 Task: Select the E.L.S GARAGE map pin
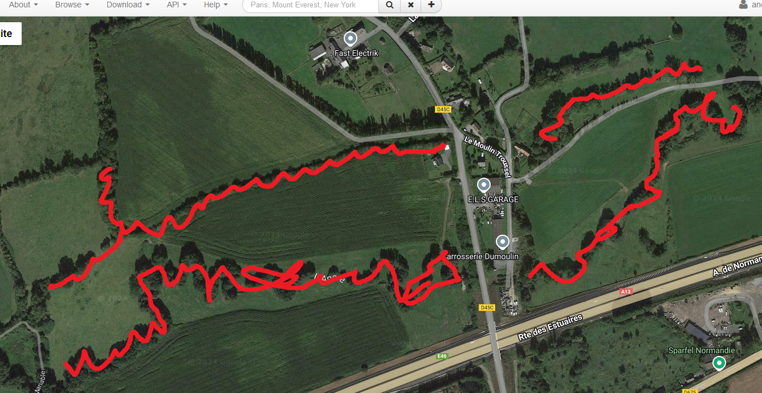tap(484, 185)
